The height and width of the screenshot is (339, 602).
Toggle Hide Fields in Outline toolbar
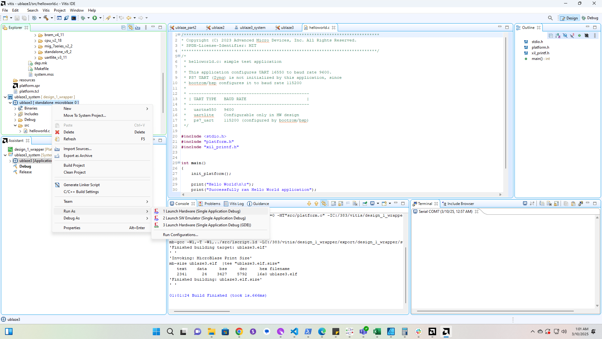(565, 35)
